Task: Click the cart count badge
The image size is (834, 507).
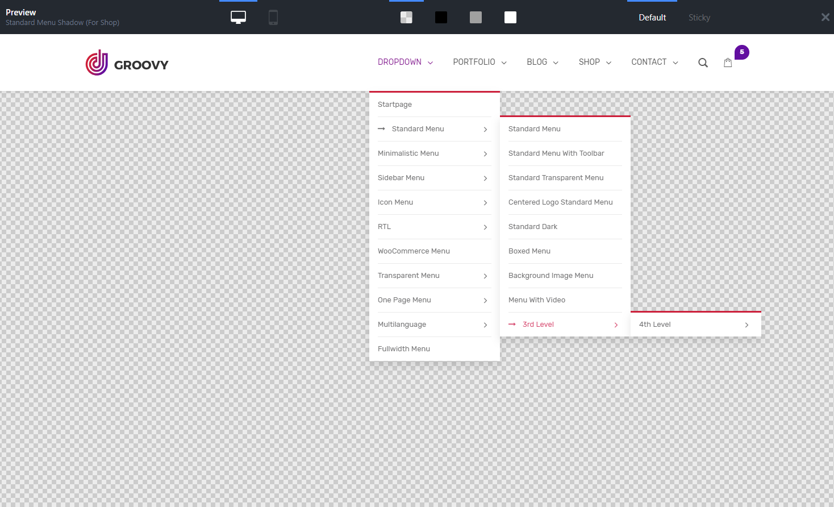Action: point(741,52)
